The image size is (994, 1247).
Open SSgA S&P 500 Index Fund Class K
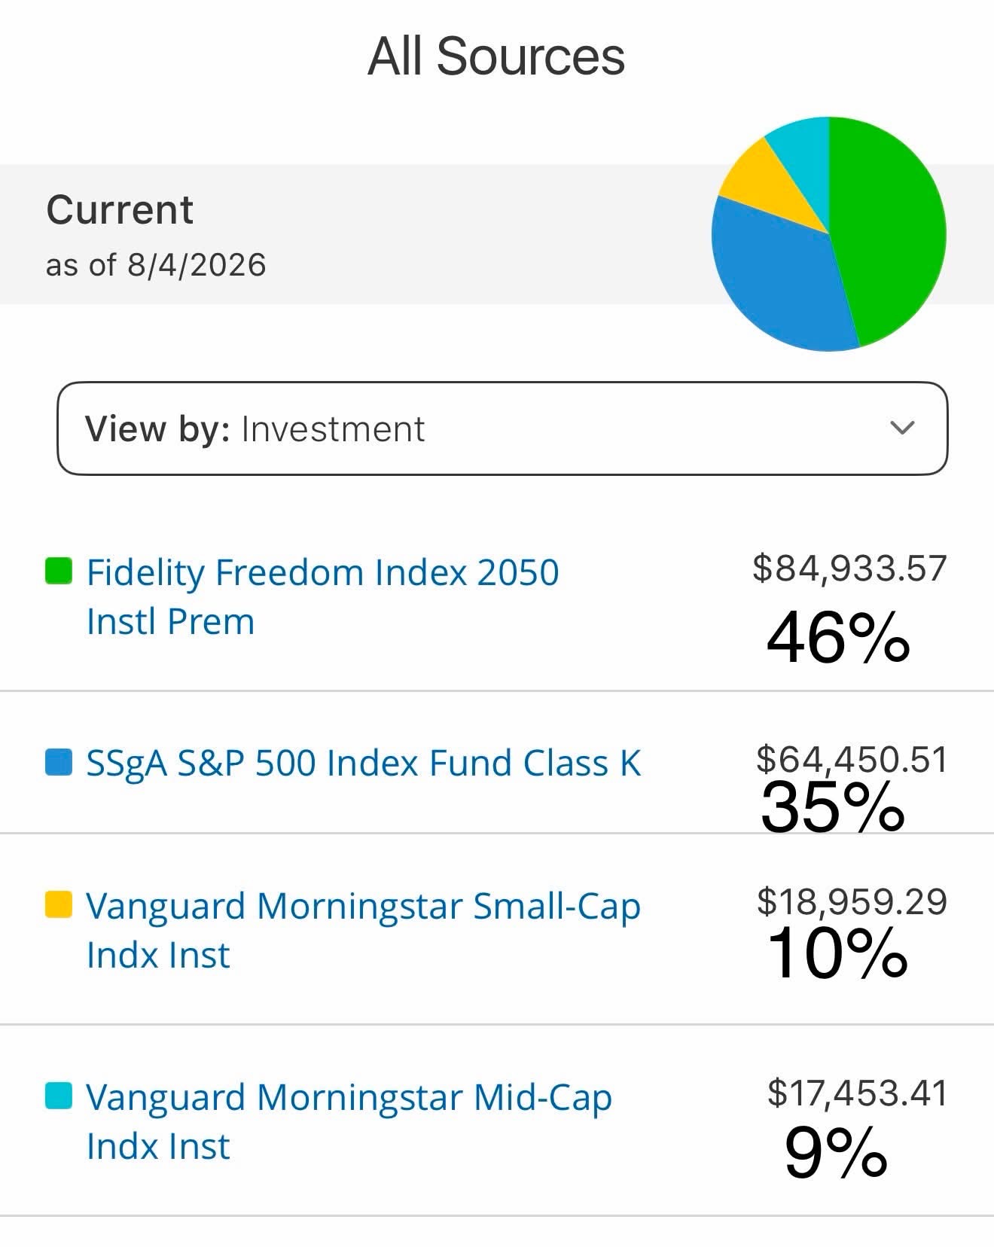[363, 763]
